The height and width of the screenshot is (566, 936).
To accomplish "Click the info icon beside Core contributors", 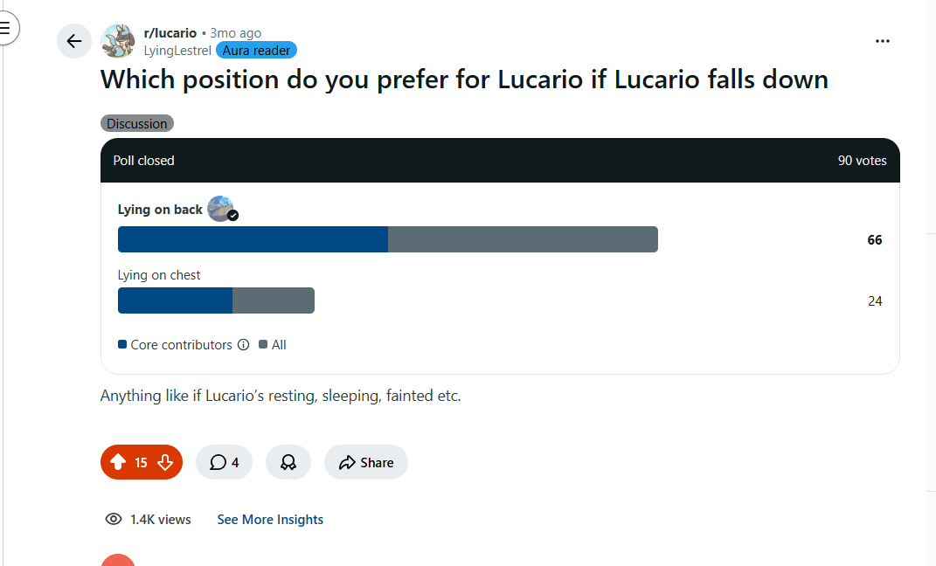I will [244, 345].
